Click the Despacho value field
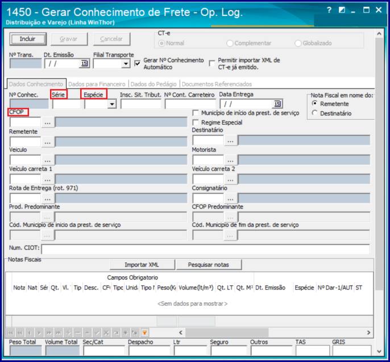Image resolution: width=390 pixels, height=362 pixels. (149, 351)
